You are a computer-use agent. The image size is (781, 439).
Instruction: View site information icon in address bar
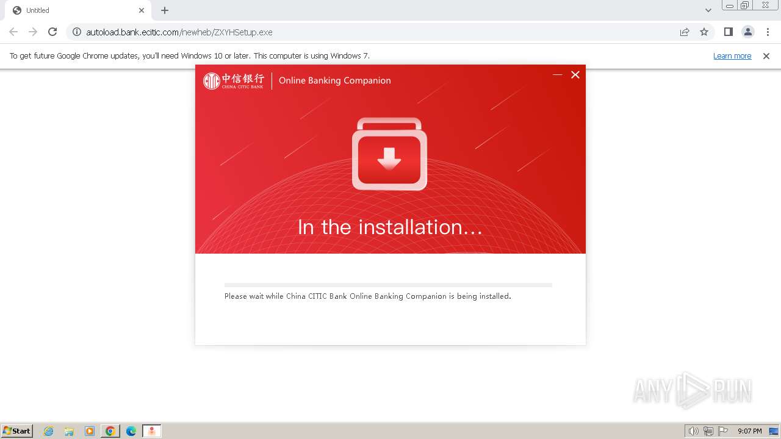tap(77, 32)
